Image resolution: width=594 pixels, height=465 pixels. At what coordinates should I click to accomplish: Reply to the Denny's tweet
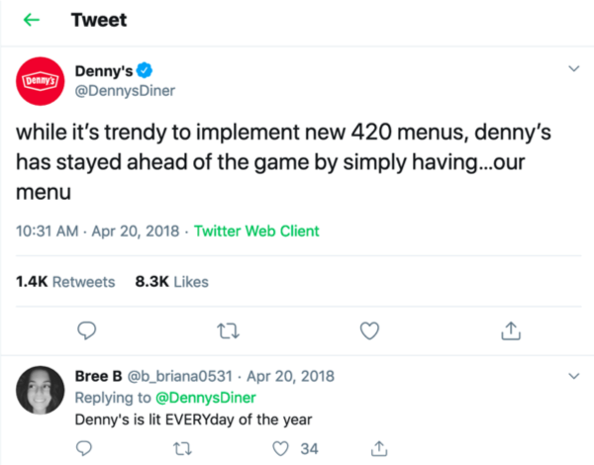(x=87, y=329)
